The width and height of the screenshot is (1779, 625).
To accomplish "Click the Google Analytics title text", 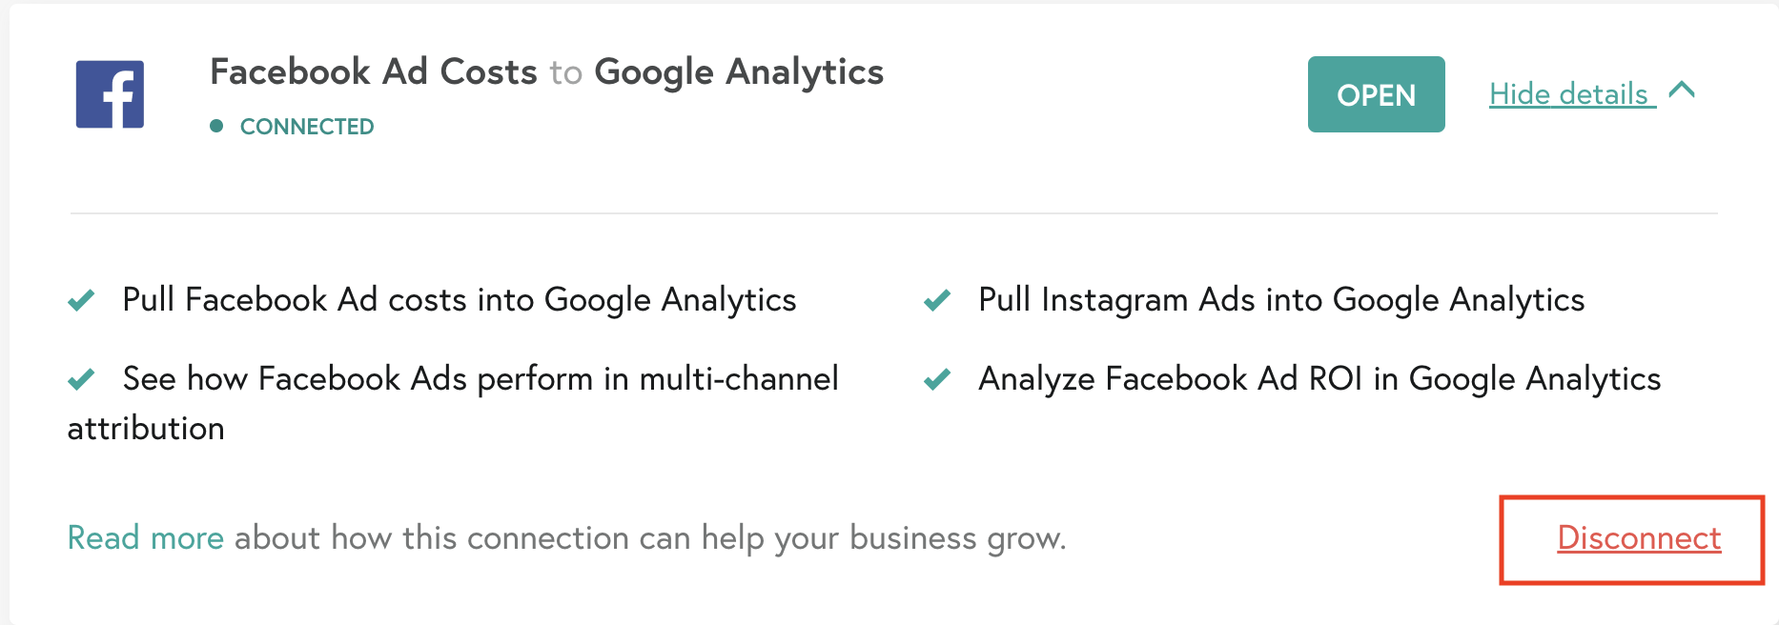I will tap(739, 72).
